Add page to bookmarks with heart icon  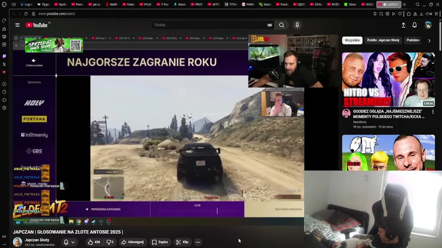(400, 14)
